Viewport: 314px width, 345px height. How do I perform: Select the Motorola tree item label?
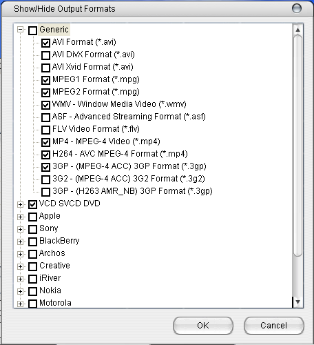[55, 303]
